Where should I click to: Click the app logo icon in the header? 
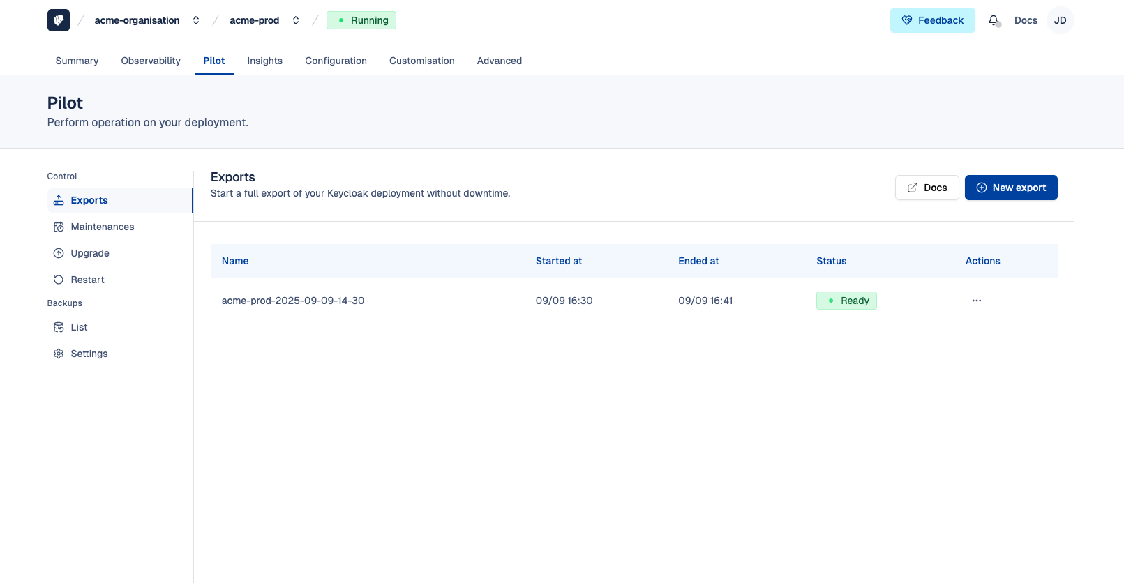(x=59, y=20)
